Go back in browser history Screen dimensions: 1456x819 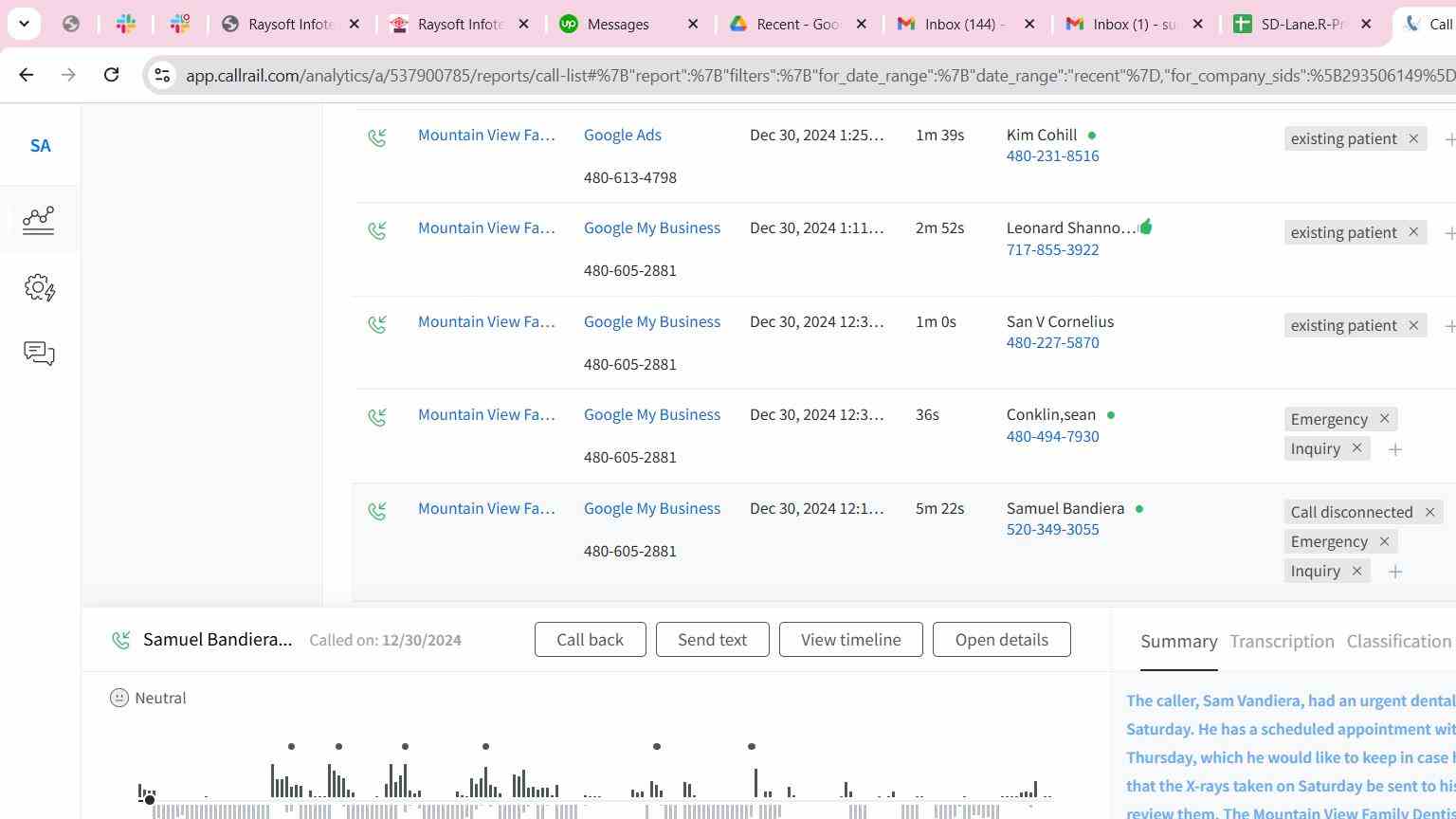(26, 75)
